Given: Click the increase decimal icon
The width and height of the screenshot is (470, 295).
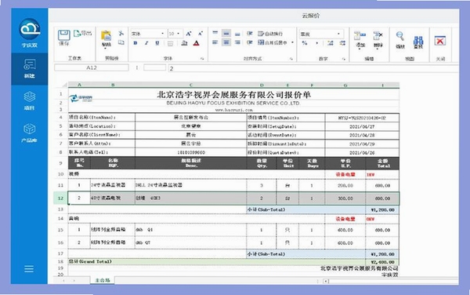Looking at the screenshot, I should coord(331,43).
